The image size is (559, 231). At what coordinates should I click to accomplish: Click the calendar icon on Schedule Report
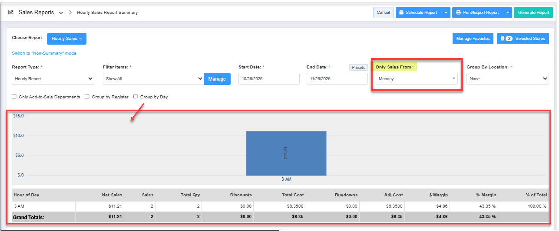[x=401, y=13]
